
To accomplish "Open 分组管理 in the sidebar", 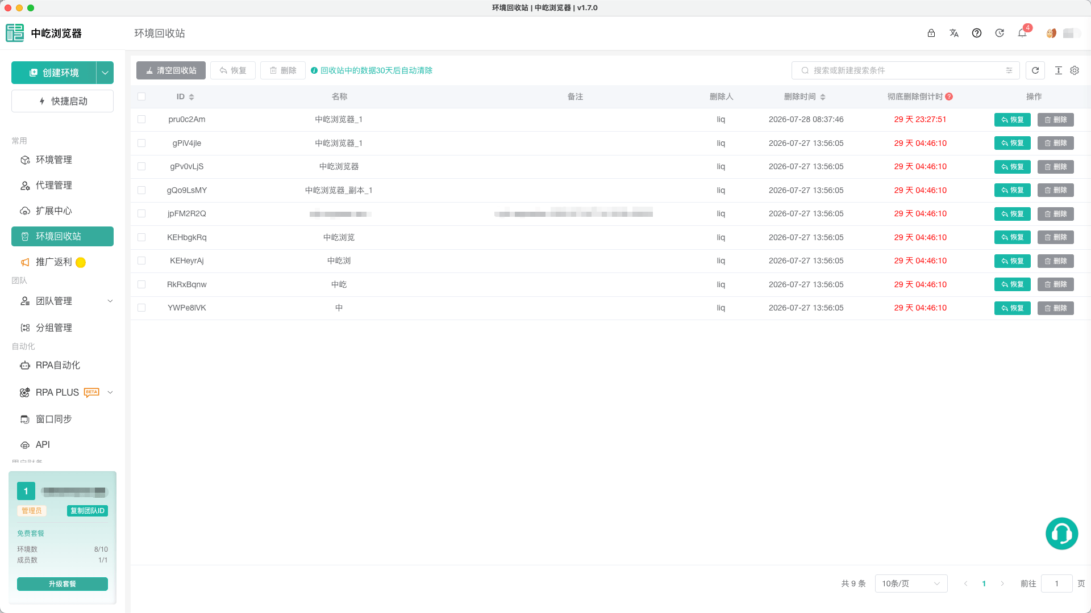I will click(x=63, y=328).
